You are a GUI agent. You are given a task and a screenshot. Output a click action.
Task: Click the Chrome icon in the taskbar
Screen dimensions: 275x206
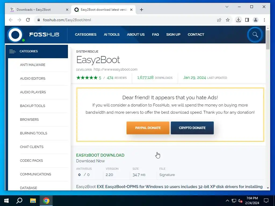(x=46, y=201)
